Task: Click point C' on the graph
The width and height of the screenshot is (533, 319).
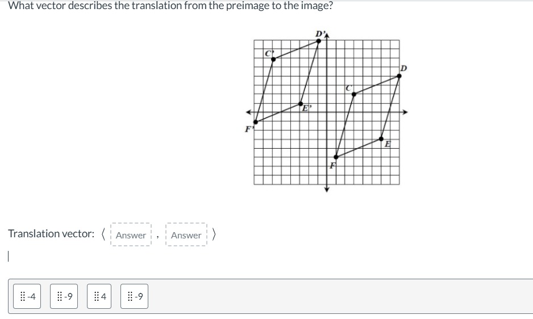Action: pyautogui.click(x=273, y=60)
